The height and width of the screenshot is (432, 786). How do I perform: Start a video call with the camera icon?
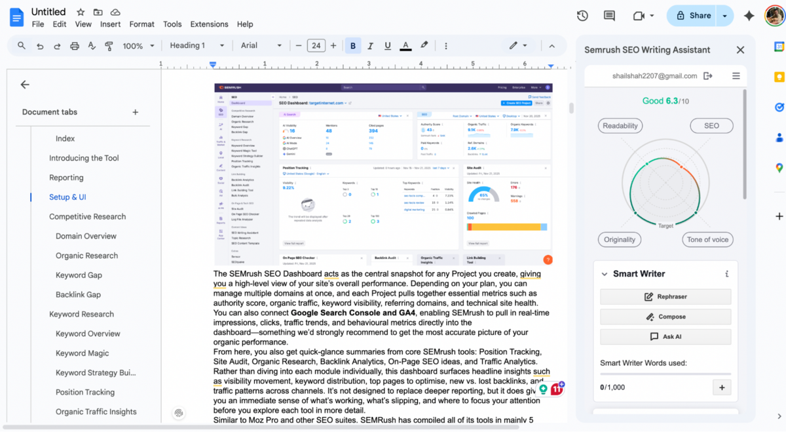(639, 16)
